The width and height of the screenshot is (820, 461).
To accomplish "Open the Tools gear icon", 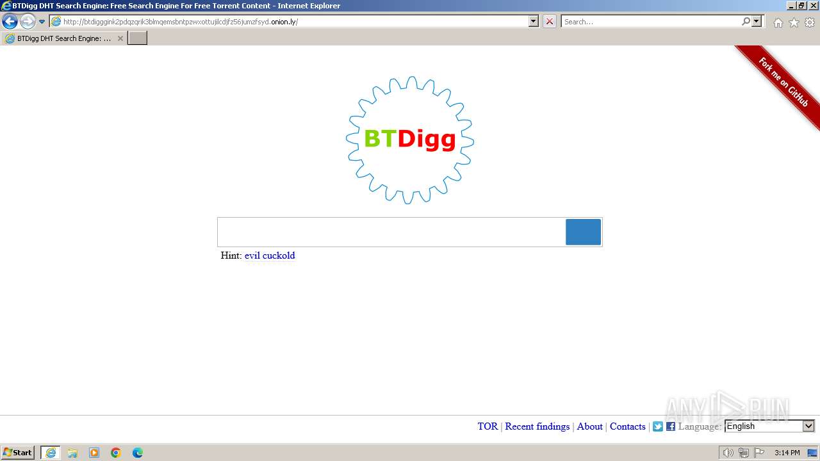I will (x=810, y=22).
